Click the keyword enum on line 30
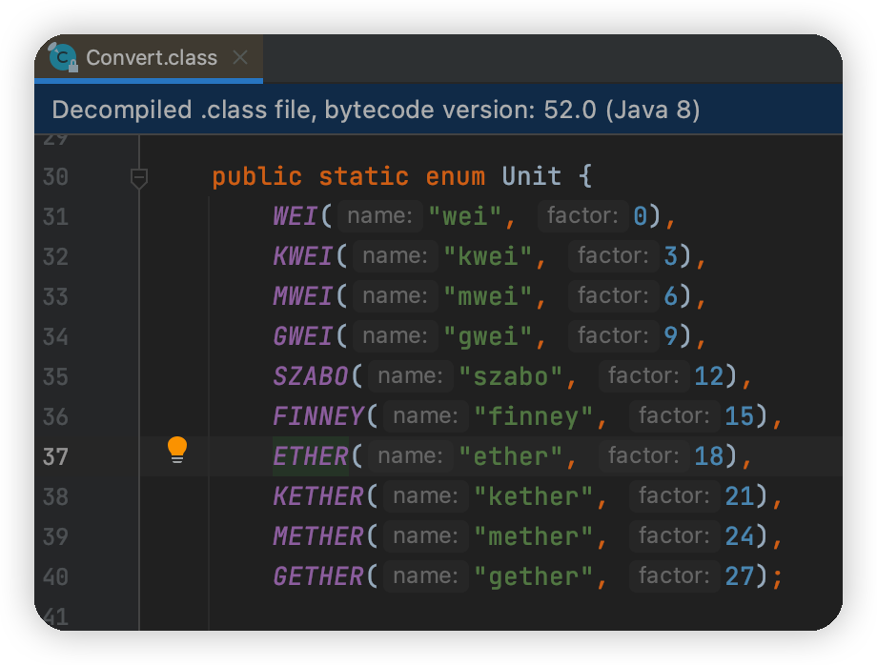Screen dimensions: 877x665 [456, 177]
